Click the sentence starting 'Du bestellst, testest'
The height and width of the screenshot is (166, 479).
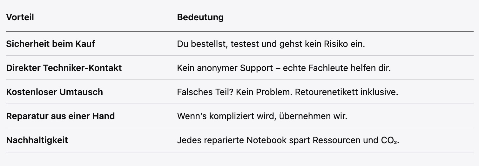coord(271,44)
